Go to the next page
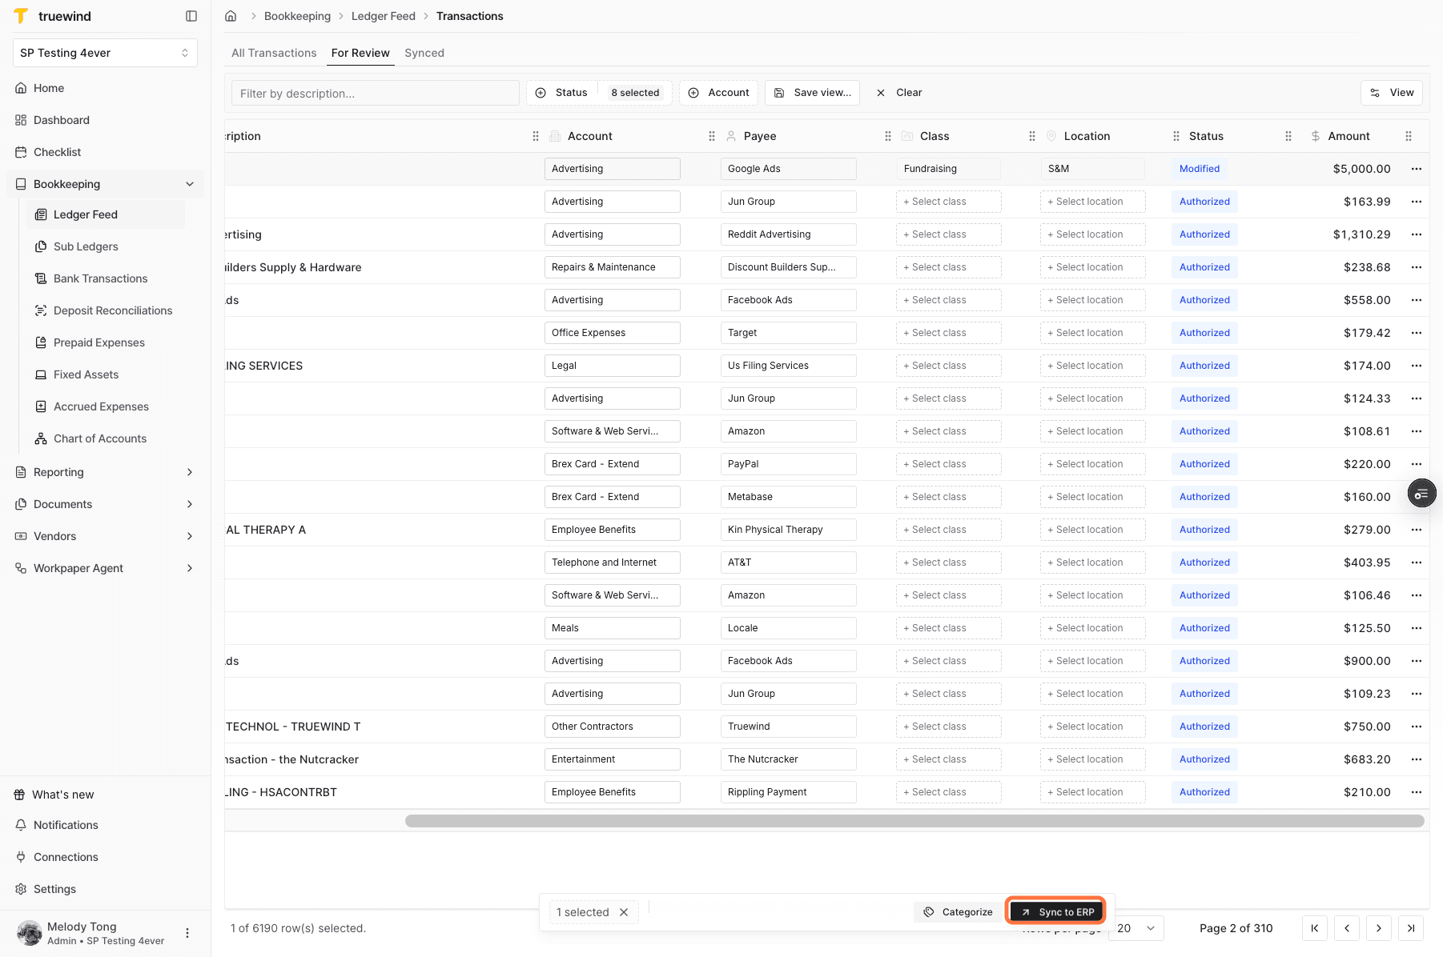The height and width of the screenshot is (957, 1443). tap(1379, 928)
